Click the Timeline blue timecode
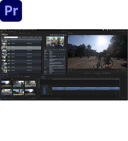Image resolution: width=128 pixels, height=141 pixels. click(x=43, y=78)
